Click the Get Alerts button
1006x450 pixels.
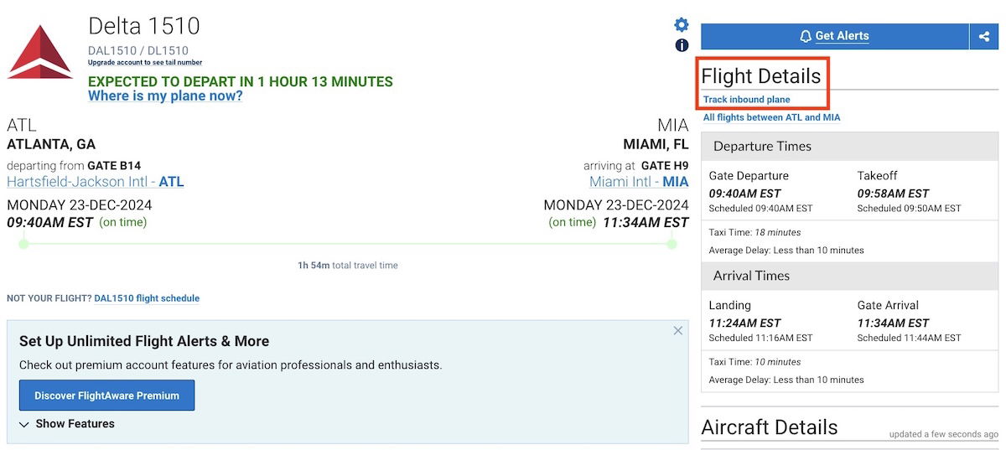tap(835, 36)
